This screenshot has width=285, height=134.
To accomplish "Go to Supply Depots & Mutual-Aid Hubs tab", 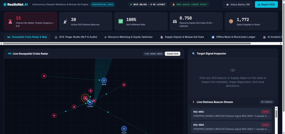I will point(182,37).
